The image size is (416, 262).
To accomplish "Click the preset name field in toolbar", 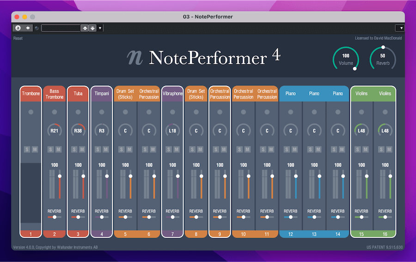I will point(61,28).
